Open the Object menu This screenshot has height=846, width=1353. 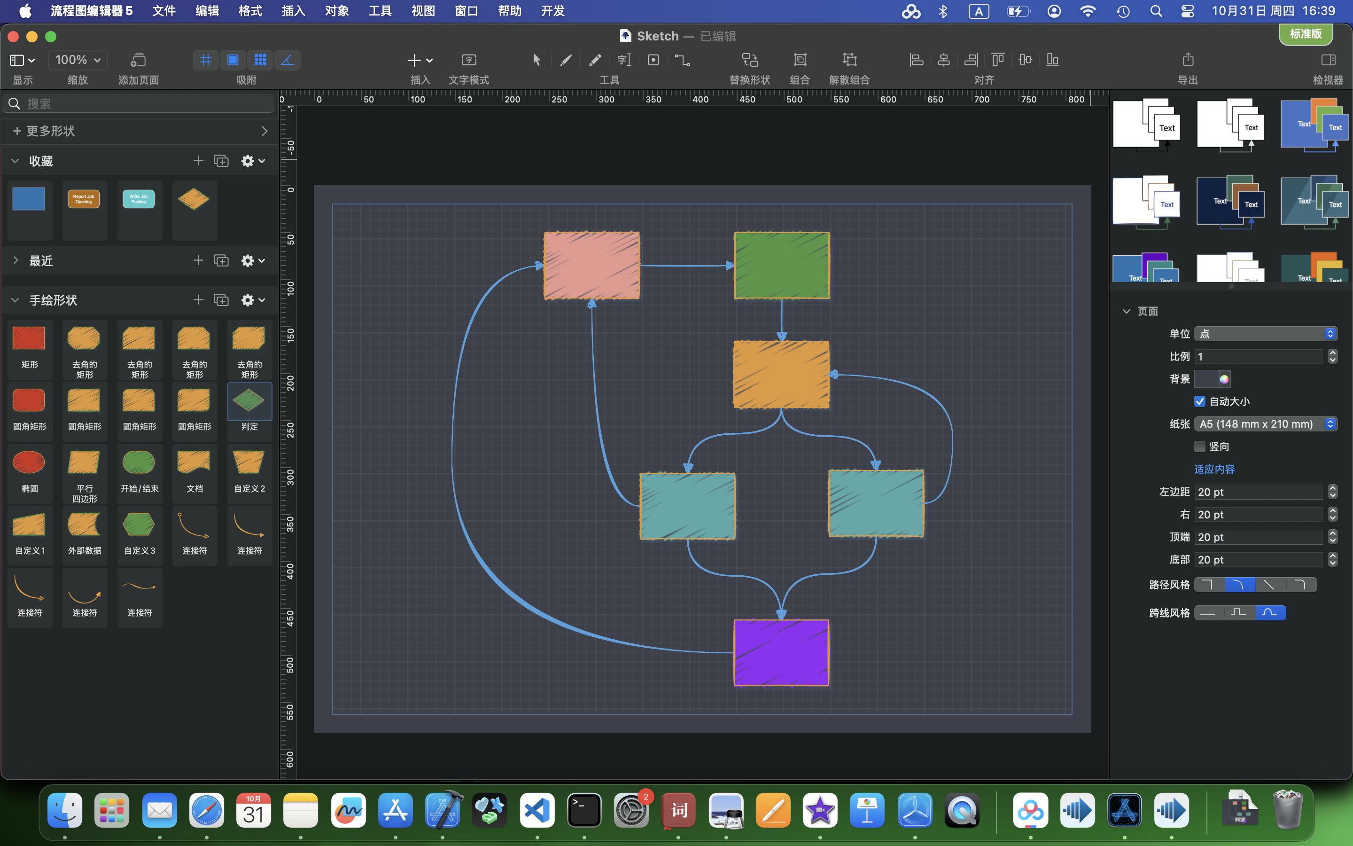point(336,11)
